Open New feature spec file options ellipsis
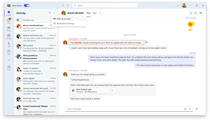Image resolution: width=210 pixels, height=121 pixels. pos(112,91)
